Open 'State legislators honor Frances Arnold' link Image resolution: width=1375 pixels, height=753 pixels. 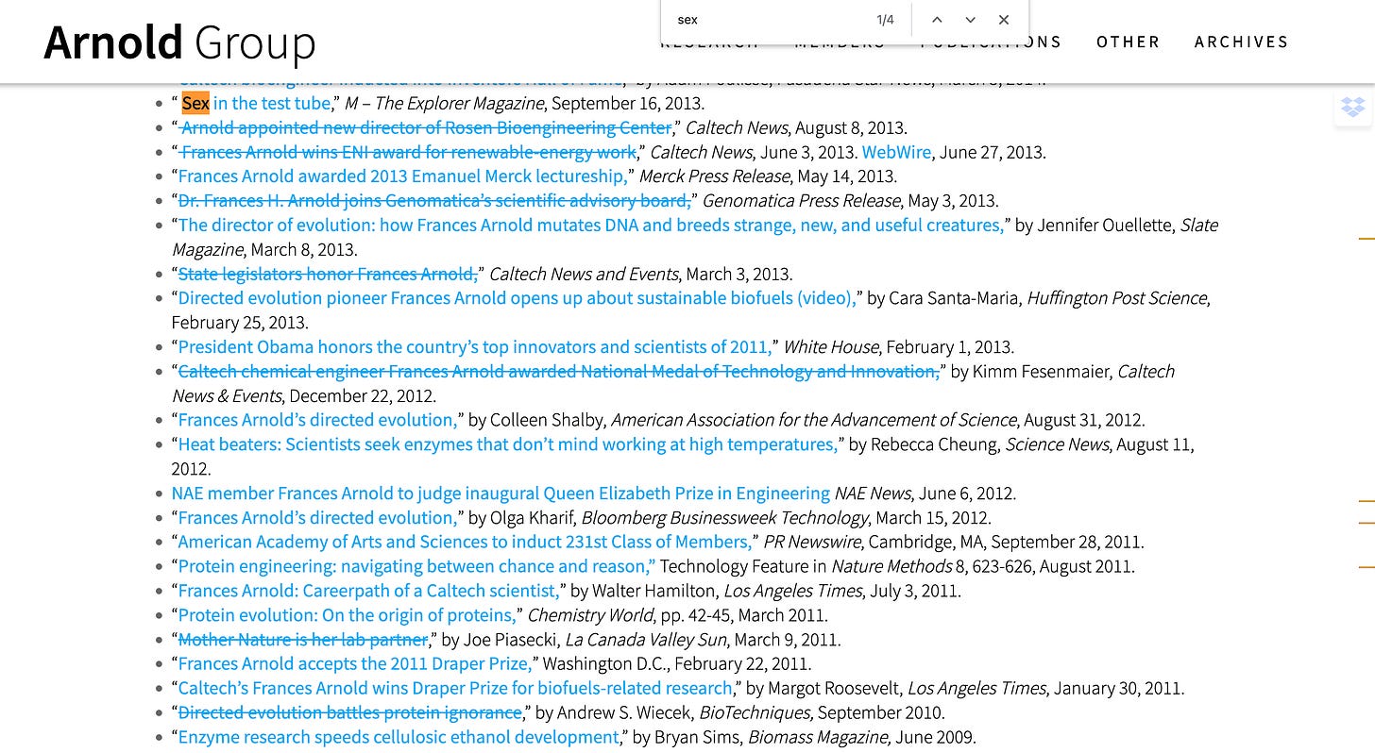click(328, 274)
